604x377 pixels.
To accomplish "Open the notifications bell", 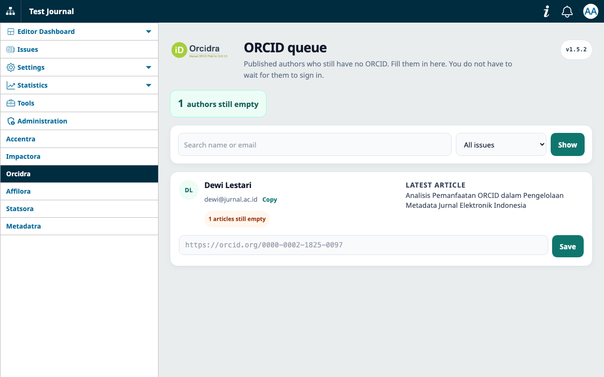I will click(567, 11).
